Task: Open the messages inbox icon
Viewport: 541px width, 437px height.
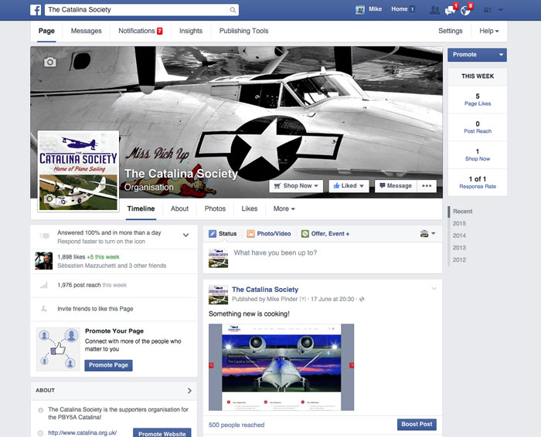Action: [450, 10]
